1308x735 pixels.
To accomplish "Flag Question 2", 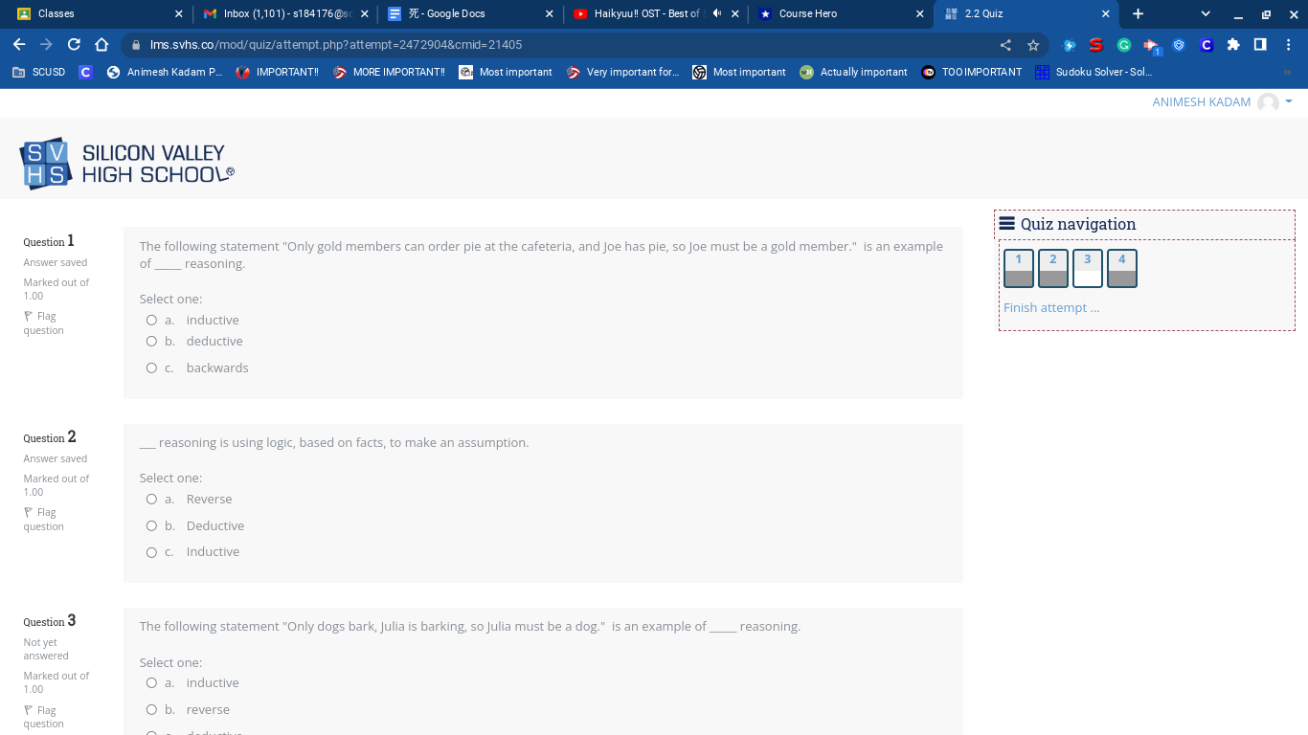I will tap(44, 519).
